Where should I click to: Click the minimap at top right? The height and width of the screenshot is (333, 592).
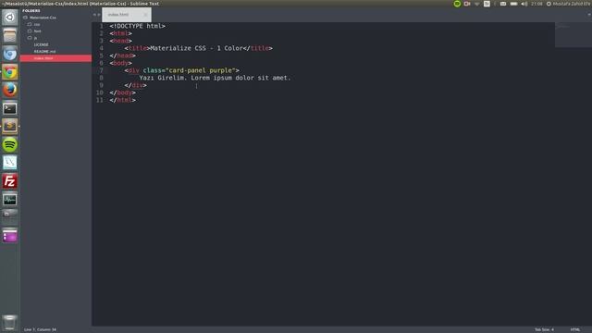[x=573, y=35]
